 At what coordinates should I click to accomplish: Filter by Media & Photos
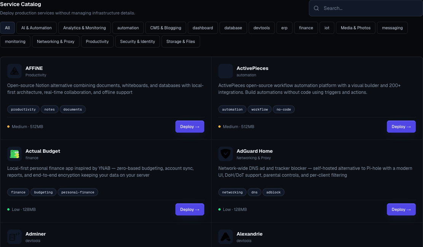[356, 28]
